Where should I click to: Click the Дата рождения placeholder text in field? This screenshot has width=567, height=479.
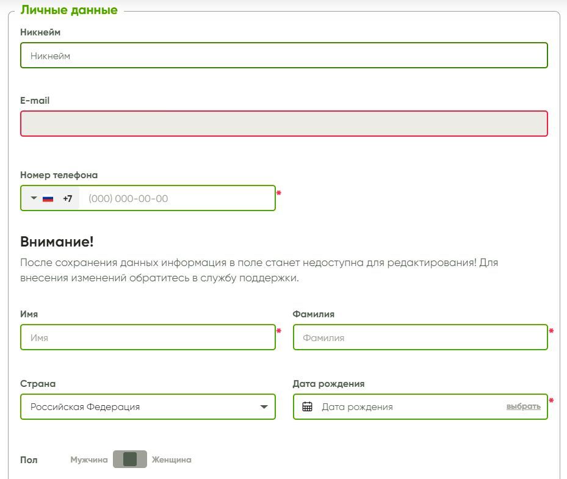pos(357,407)
